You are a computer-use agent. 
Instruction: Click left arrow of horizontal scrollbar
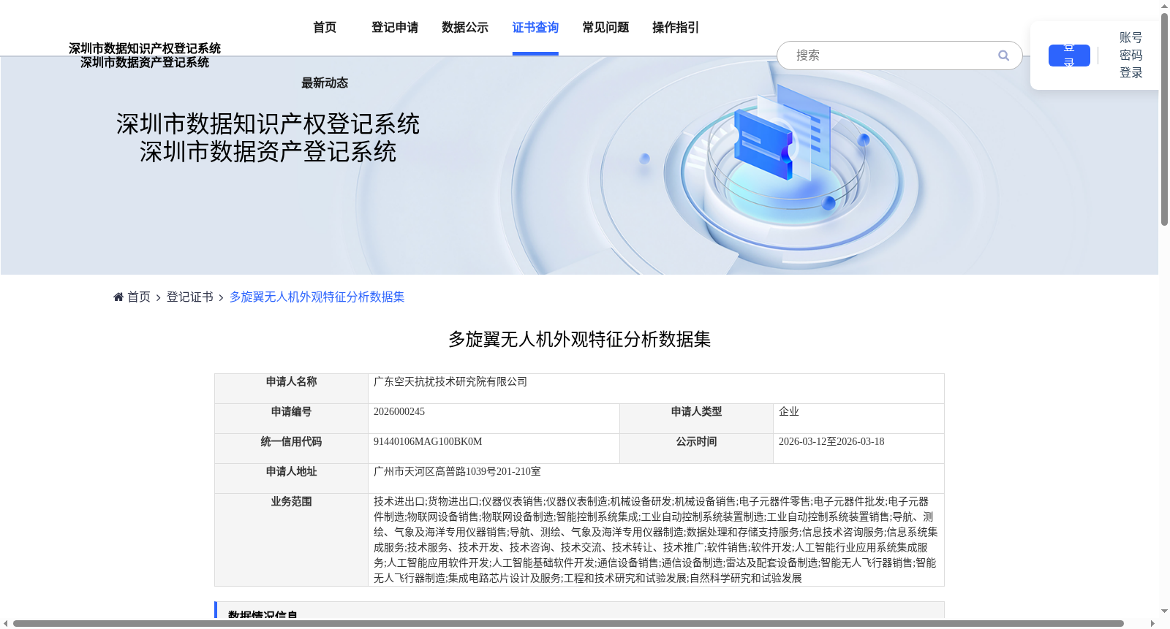6,623
